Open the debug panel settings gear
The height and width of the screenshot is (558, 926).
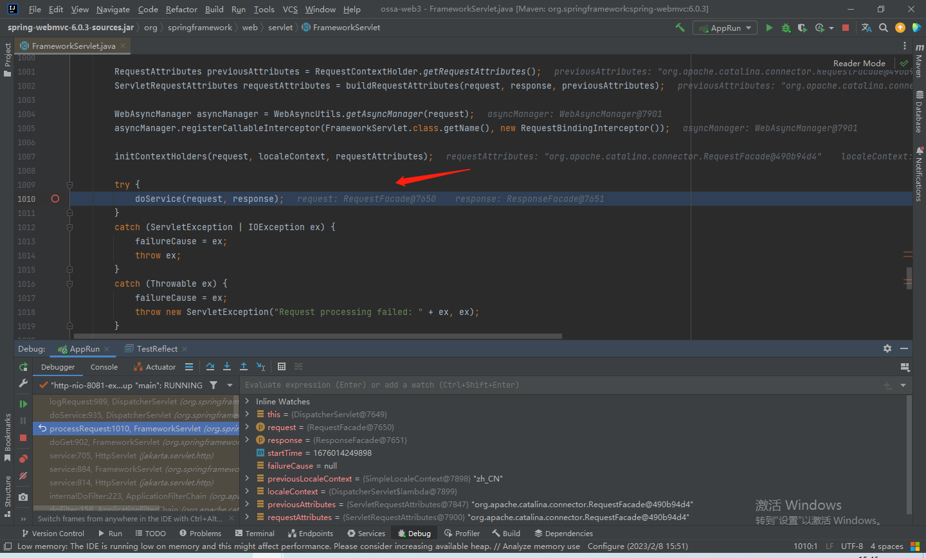click(x=887, y=348)
